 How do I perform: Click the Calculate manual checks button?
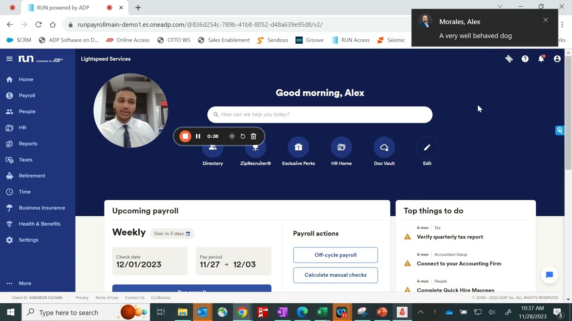point(336,275)
